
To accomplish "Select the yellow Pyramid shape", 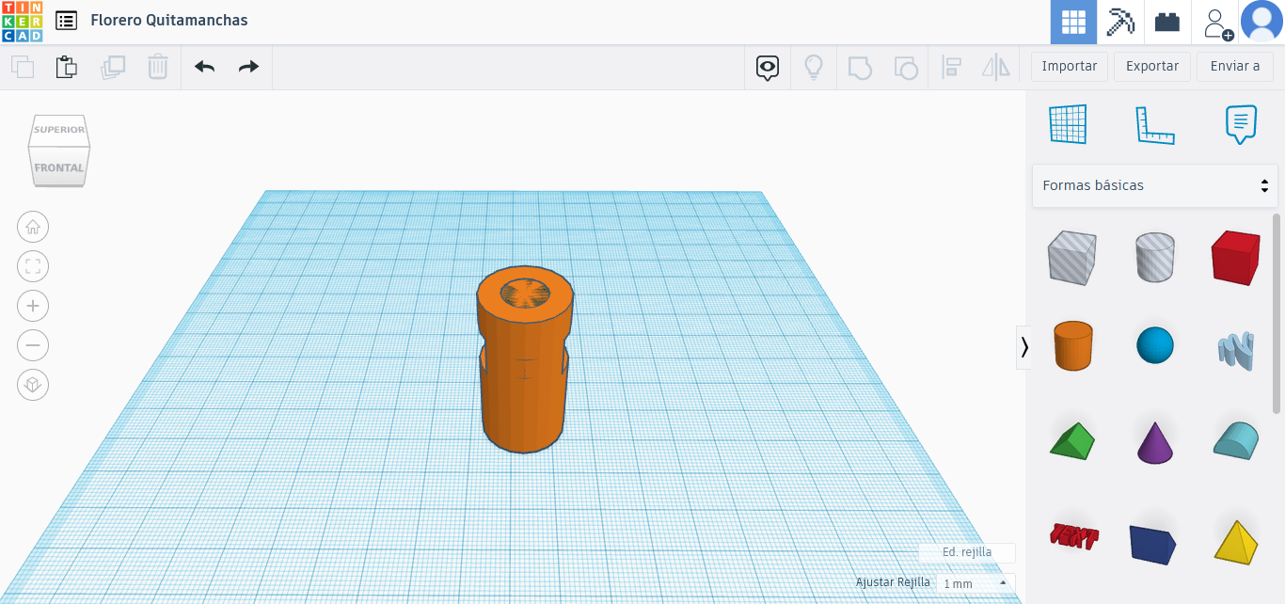I will [x=1235, y=541].
